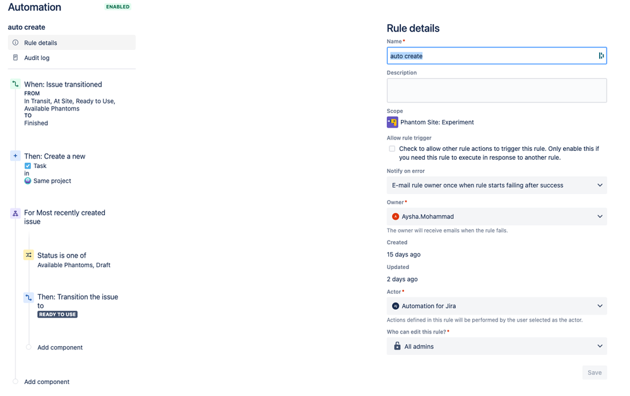Click the Task issue type icon
Viewport: 630px width, 396px height.
[28, 165]
